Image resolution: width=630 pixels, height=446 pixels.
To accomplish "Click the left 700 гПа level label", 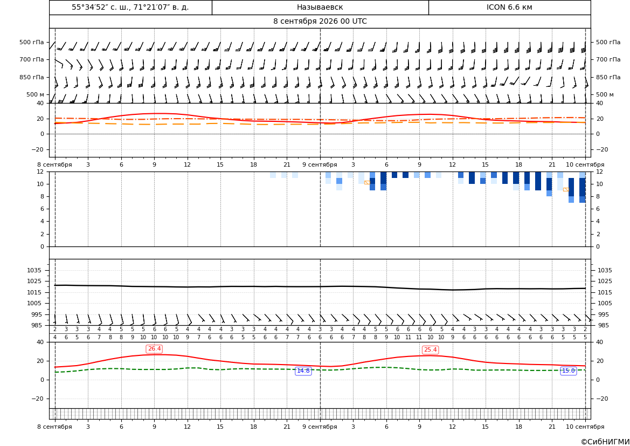I will pyautogui.click(x=32, y=59).
